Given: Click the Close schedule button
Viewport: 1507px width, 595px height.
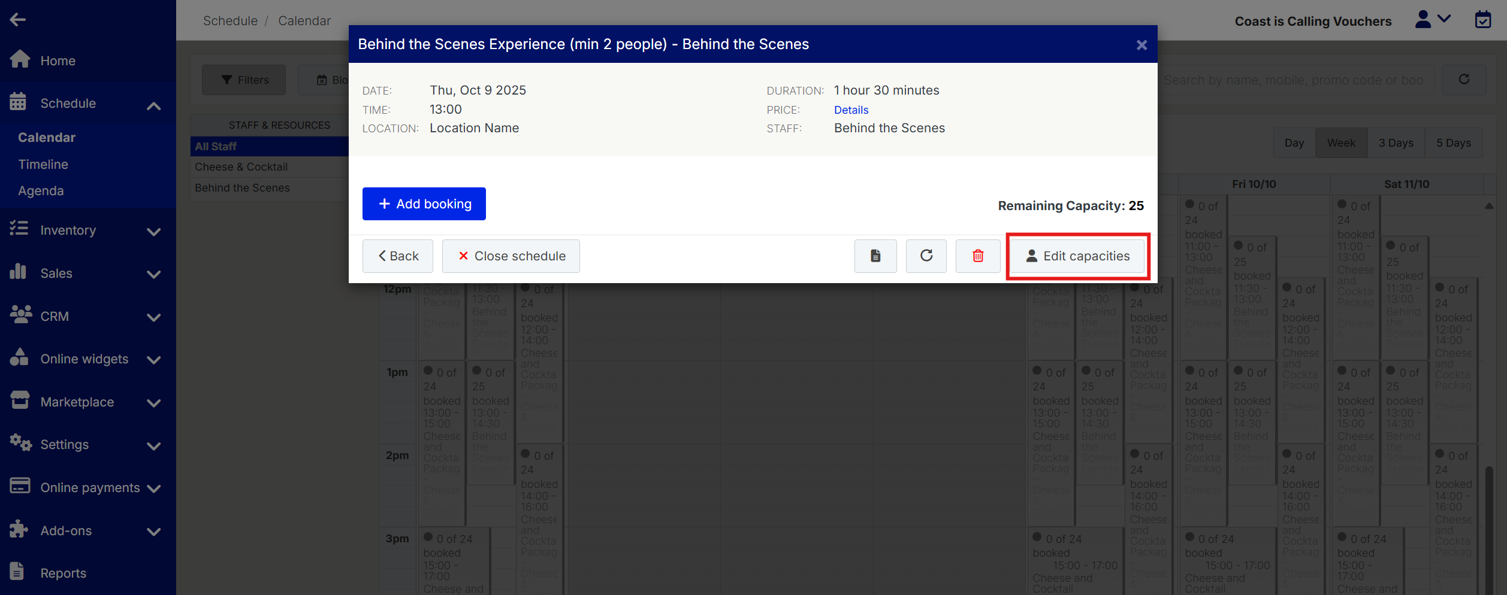Looking at the screenshot, I should point(511,256).
